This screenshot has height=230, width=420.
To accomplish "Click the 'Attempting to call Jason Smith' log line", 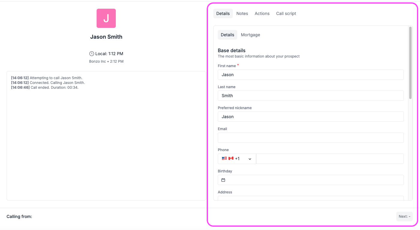I will click(47, 78).
